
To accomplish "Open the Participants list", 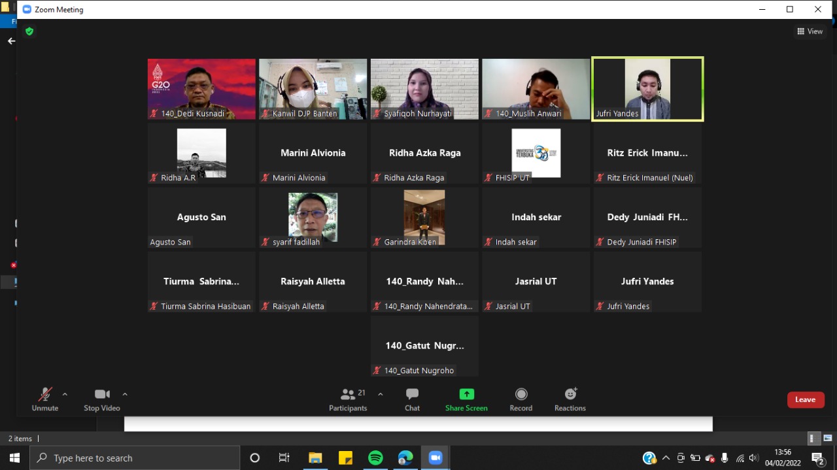I will pyautogui.click(x=348, y=399).
